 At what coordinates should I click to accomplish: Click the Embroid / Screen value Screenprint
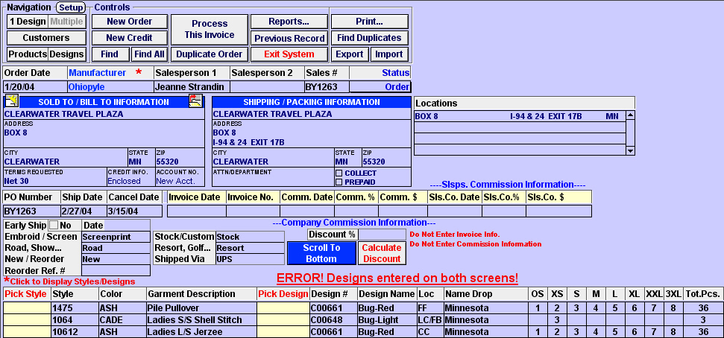coord(116,237)
